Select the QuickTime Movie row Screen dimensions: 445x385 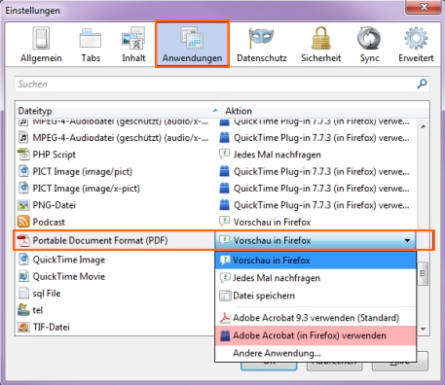114,276
